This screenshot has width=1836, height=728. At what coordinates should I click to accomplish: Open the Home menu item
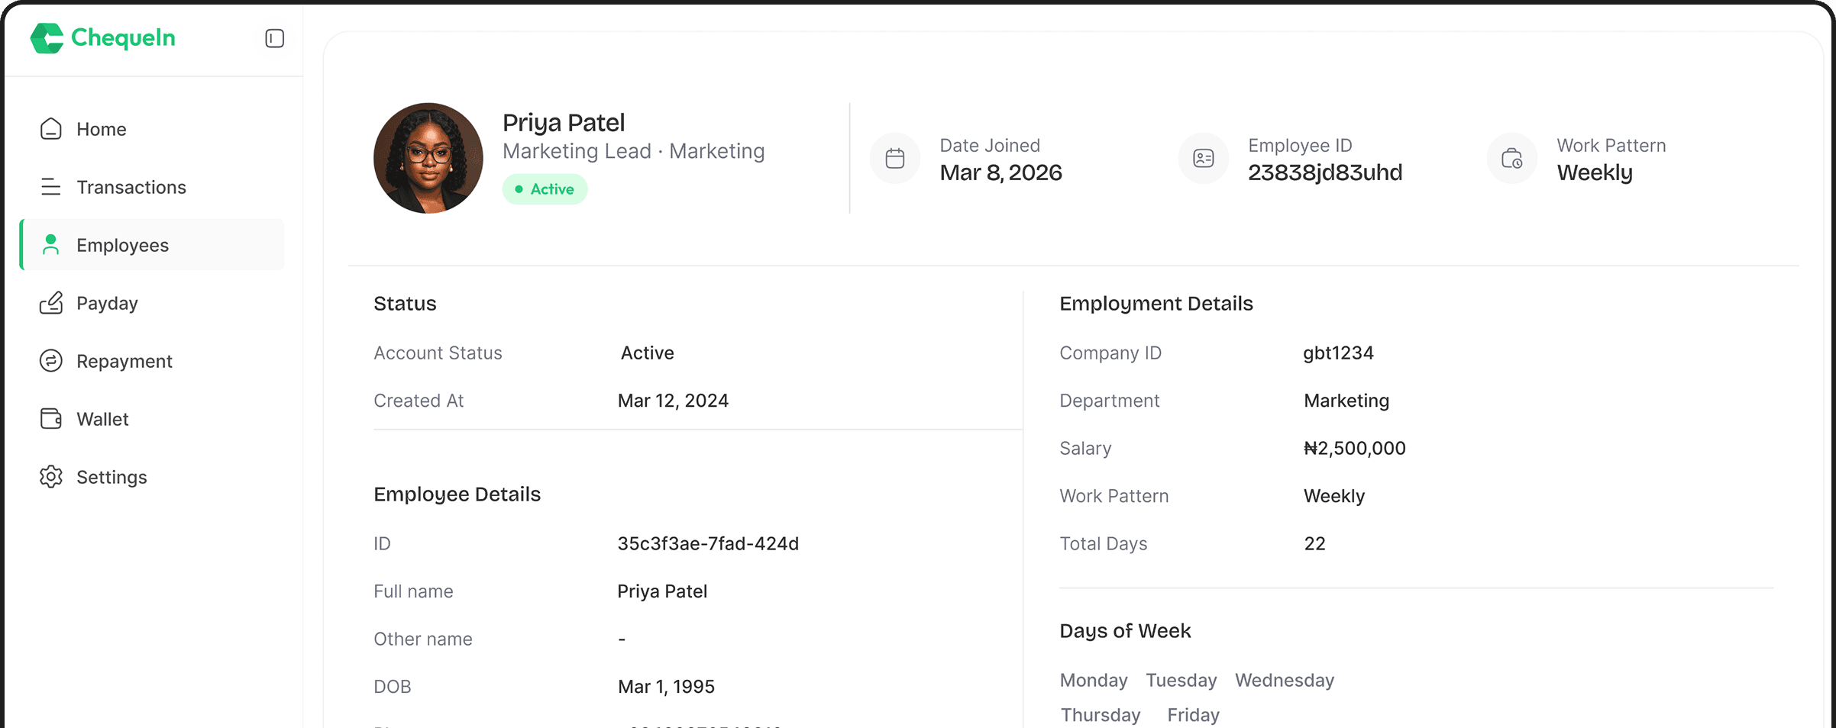point(153,129)
